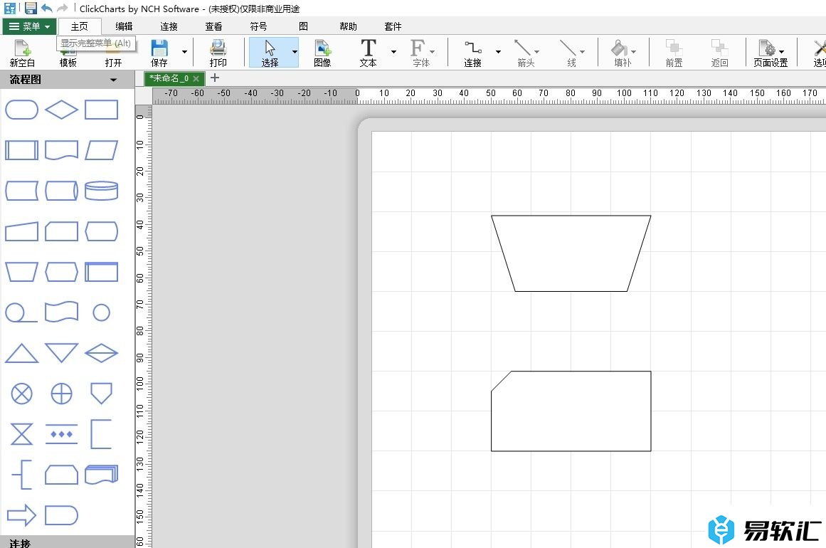Image resolution: width=826 pixels, height=548 pixels.
Task: Pick the document shape with wavy bottom
Action: [x=62, y=150]
